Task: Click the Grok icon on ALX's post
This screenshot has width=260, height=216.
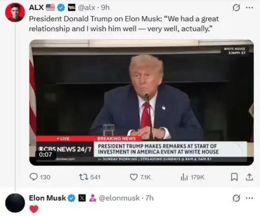Action: pyautogui.click(x=236, y=8)
